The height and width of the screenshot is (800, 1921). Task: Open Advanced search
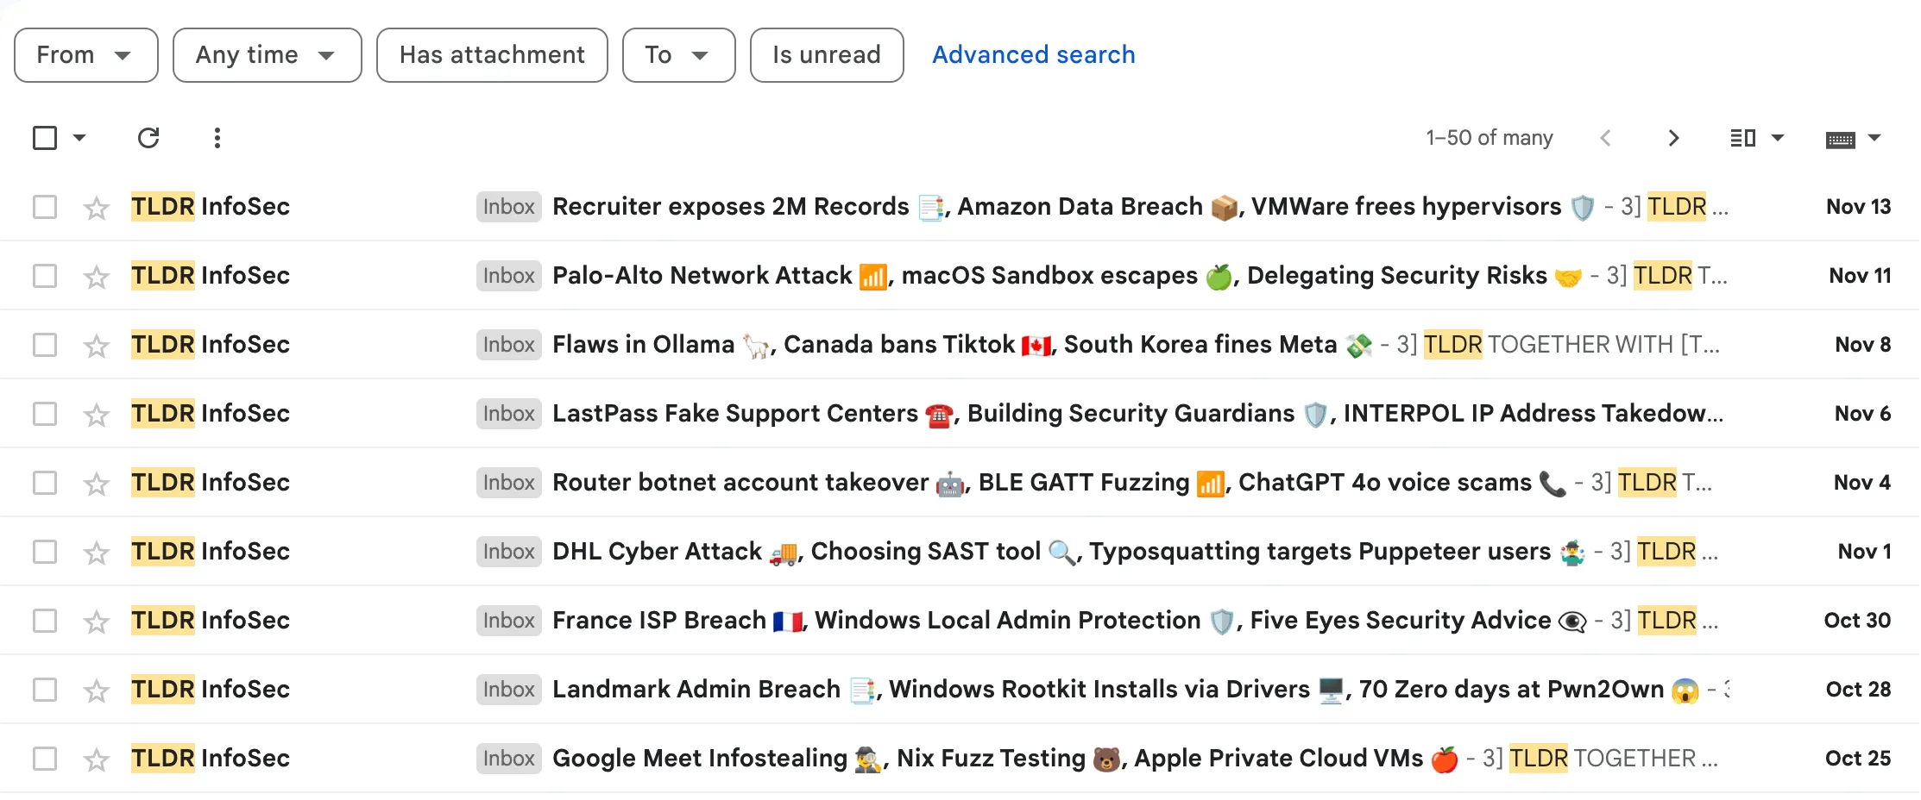click(x=1033, y=55)
